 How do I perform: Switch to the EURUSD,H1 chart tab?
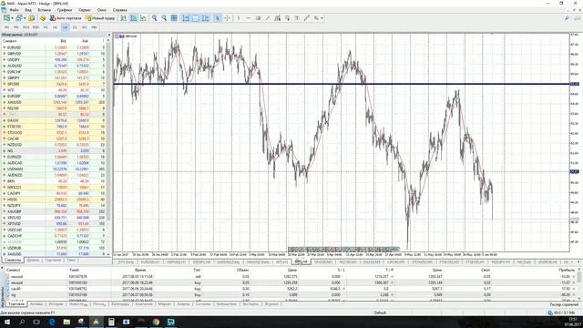(x=150, y=262)
